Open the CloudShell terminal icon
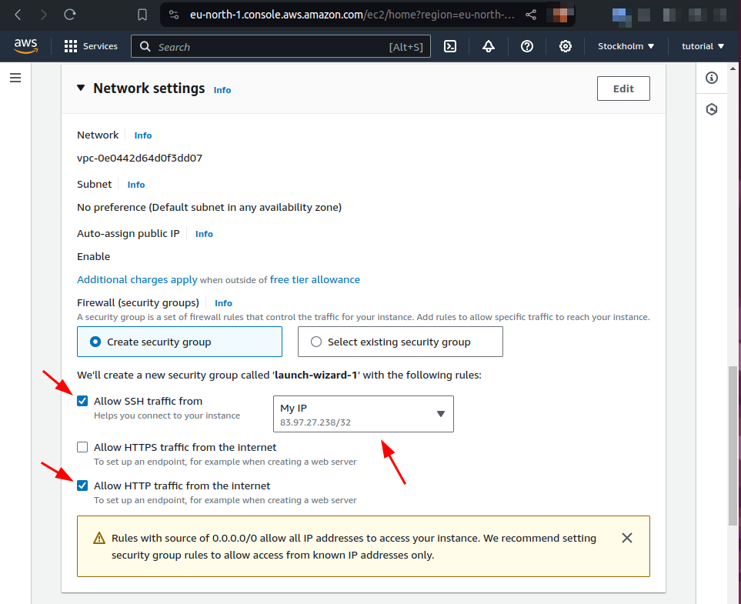 pyautogui.click(x=450, y=46)
